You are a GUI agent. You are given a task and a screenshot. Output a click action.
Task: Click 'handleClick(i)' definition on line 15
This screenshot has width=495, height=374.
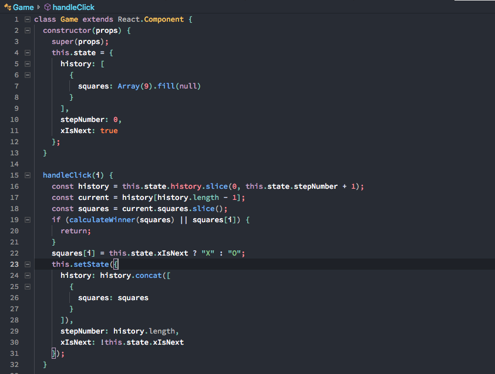(73, 175)
